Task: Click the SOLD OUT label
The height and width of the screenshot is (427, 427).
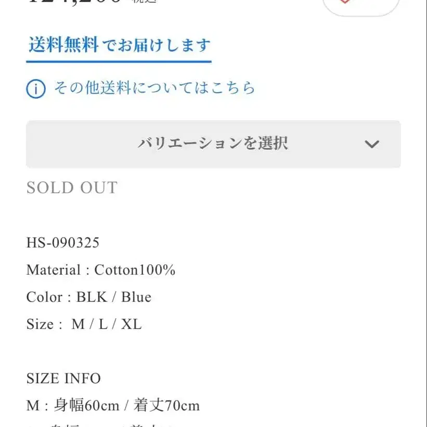Action: click(x=72, y=188)
